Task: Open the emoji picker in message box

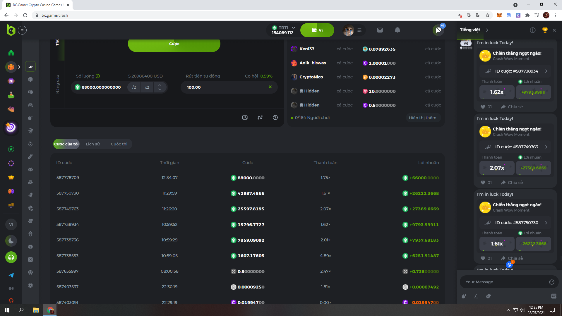Action: point(552,282)
